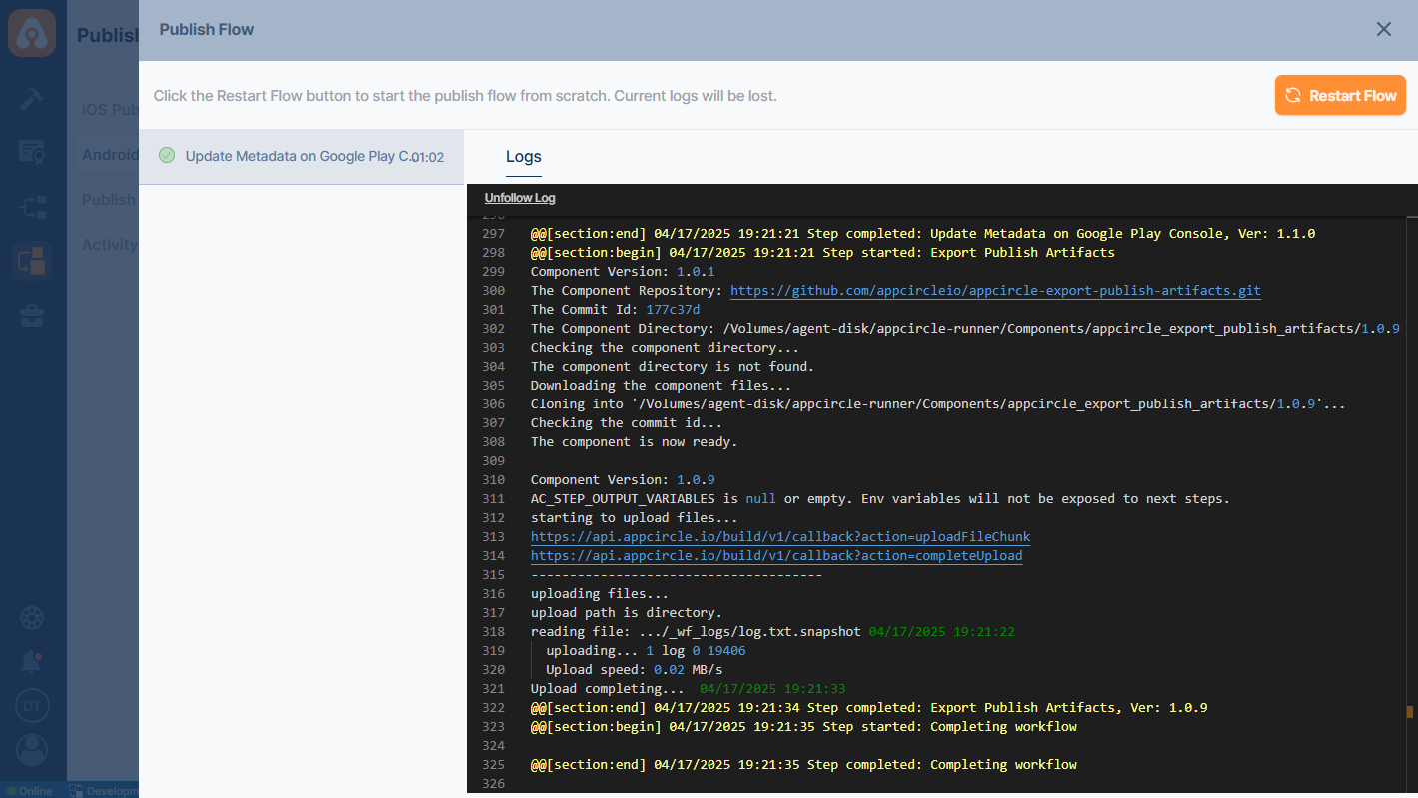Click the Appcircle logo icon

tap(32, 32)
